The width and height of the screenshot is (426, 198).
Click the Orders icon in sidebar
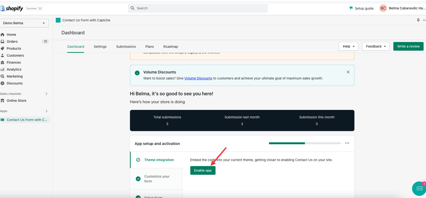click(2, 41)
